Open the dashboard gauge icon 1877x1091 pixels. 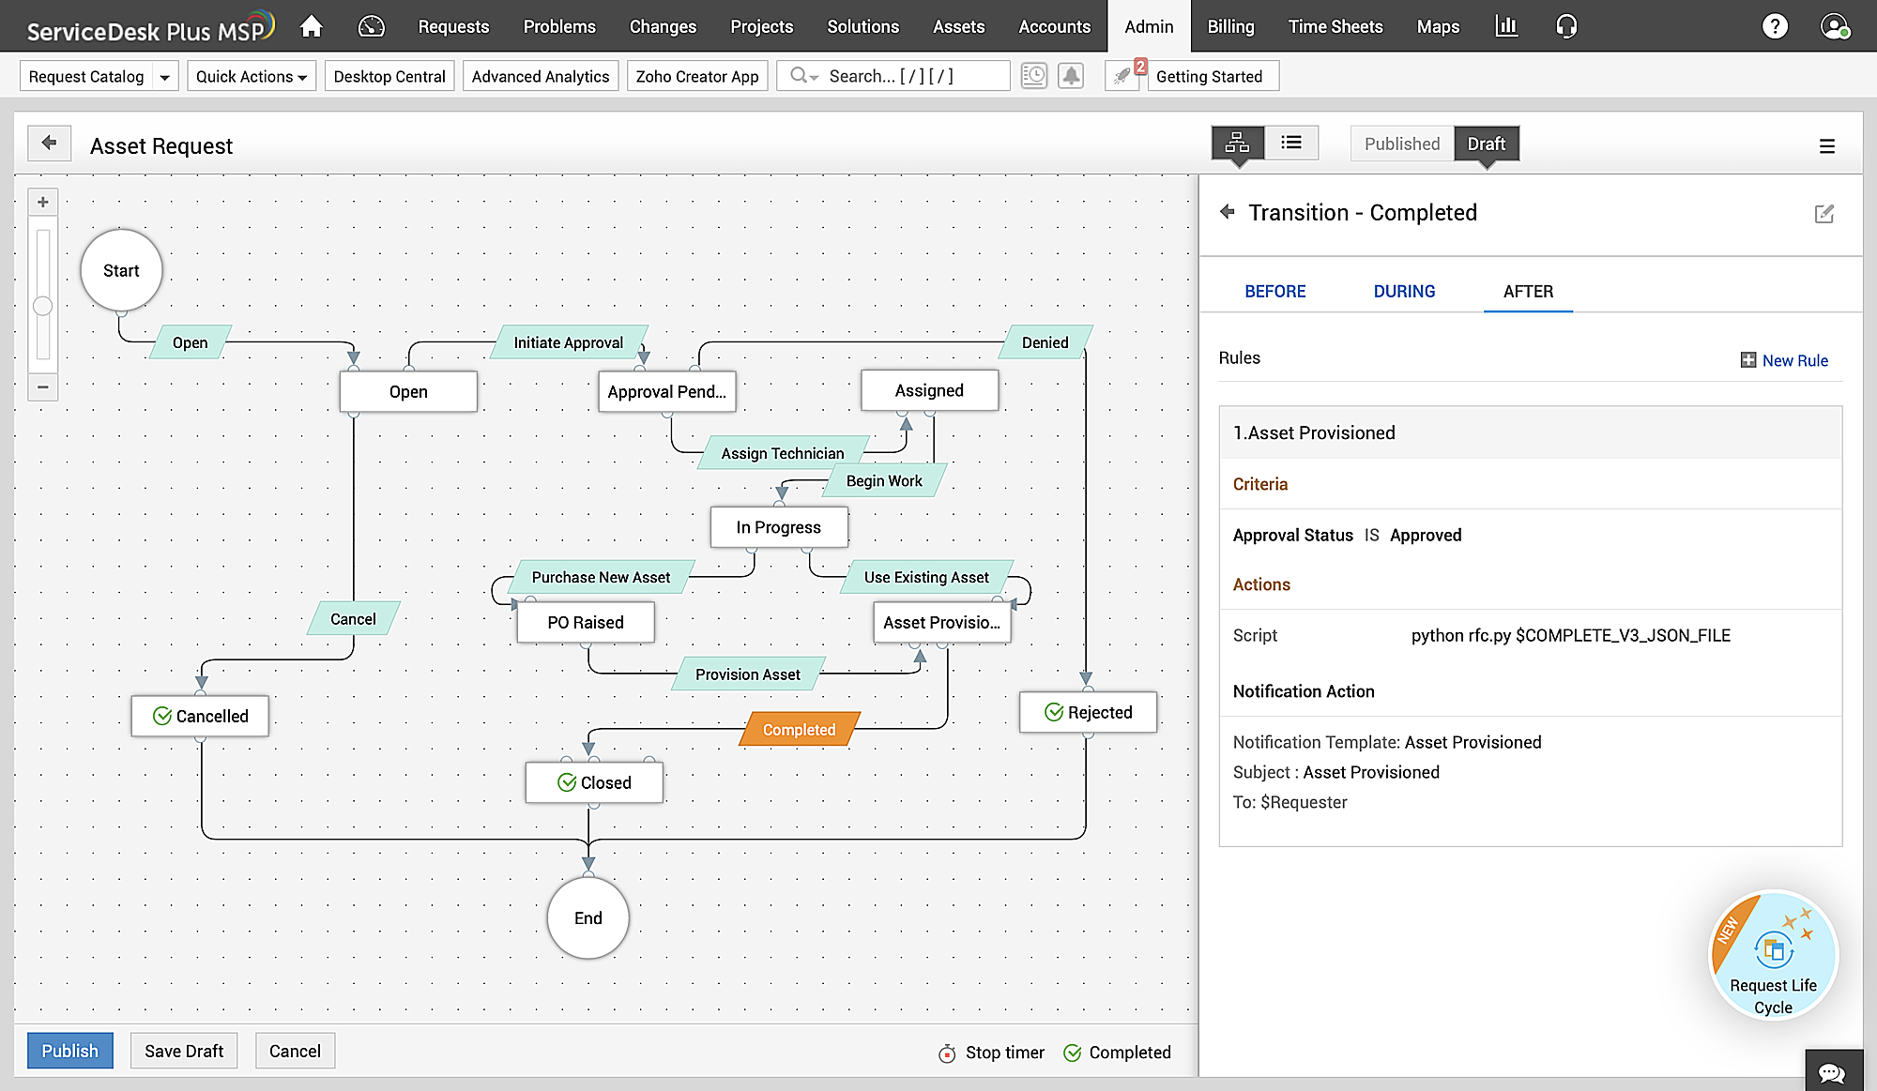(372, 26)
